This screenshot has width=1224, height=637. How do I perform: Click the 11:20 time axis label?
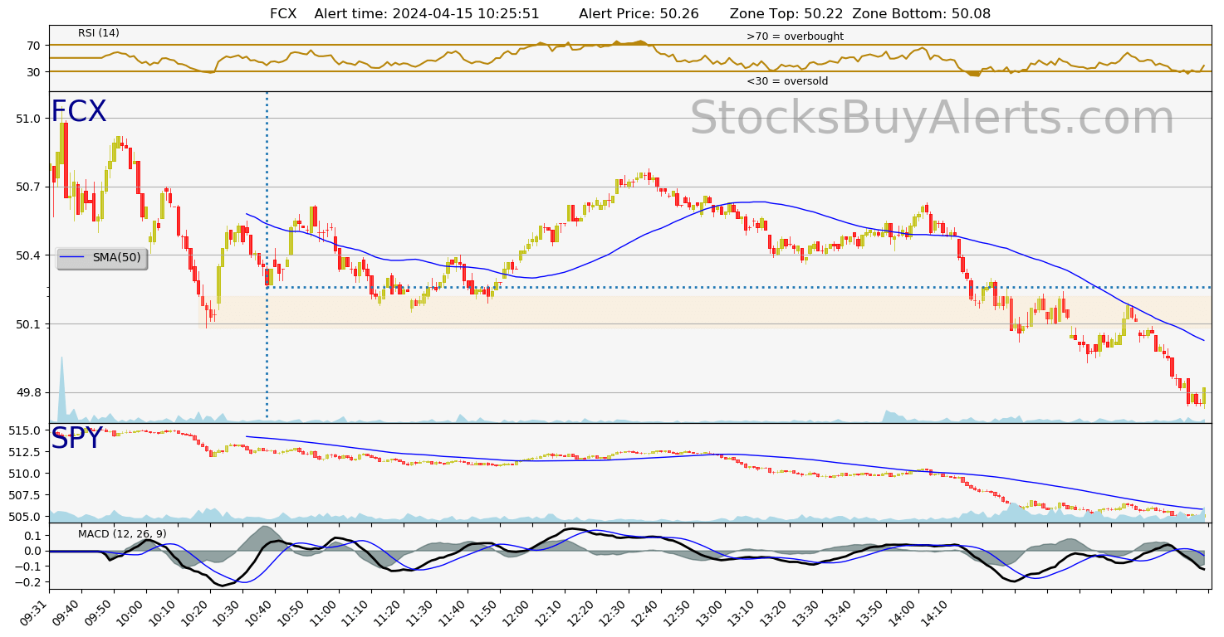[x=388, y=611]
